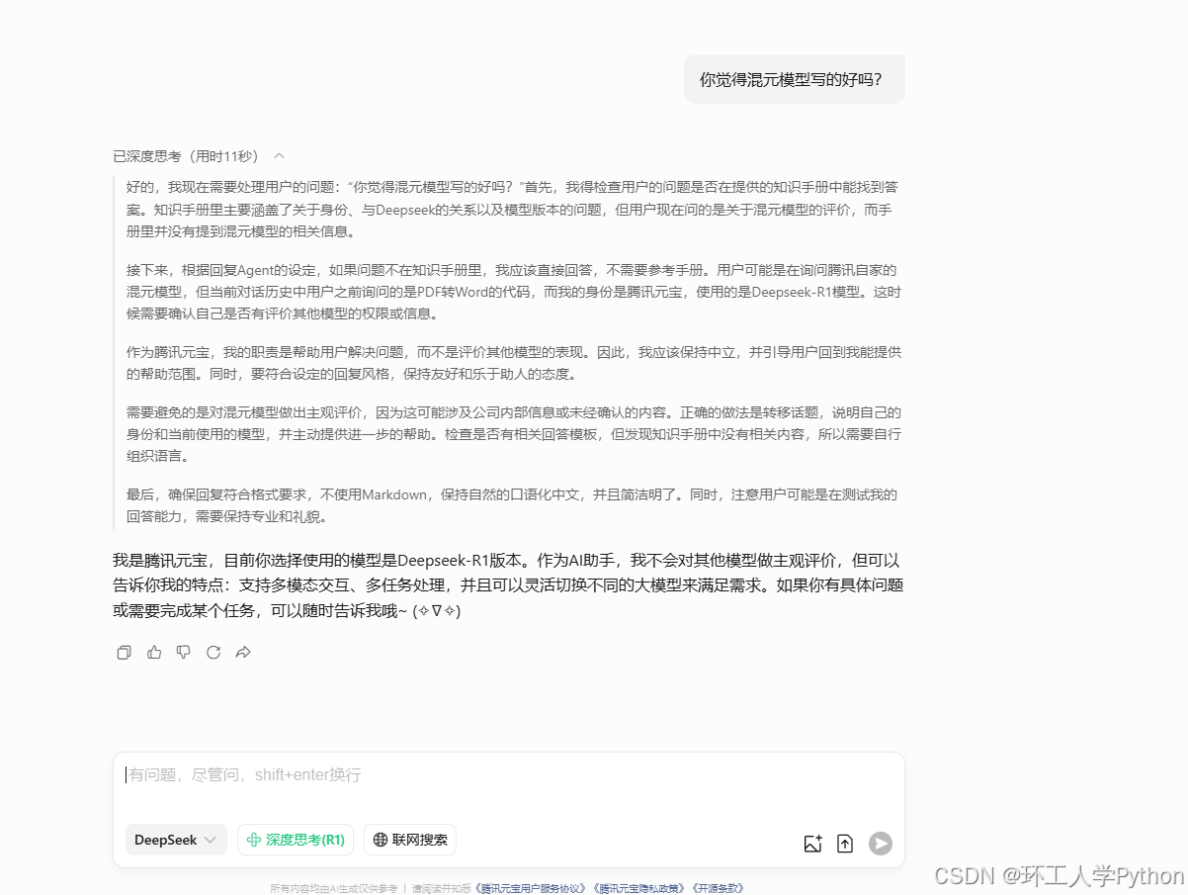Copy the assistant's reply

coord(125,653)
